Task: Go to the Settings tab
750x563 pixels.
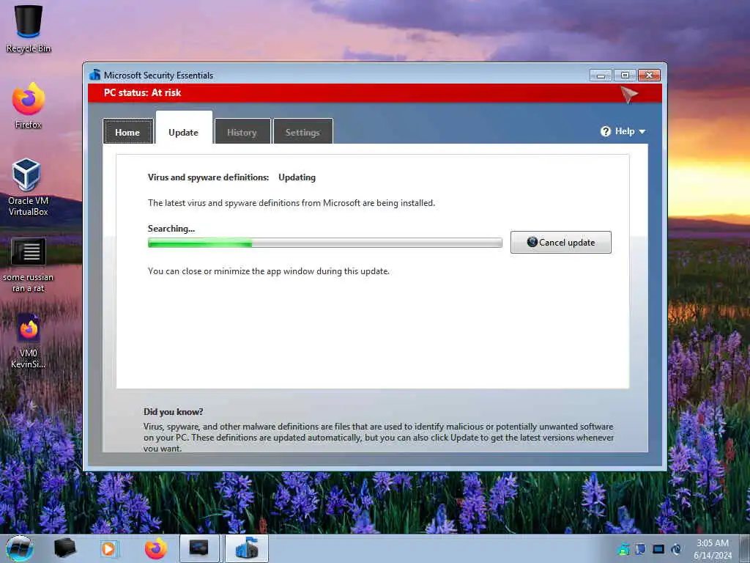Action: pyautogui.click(x=302, y=132)
